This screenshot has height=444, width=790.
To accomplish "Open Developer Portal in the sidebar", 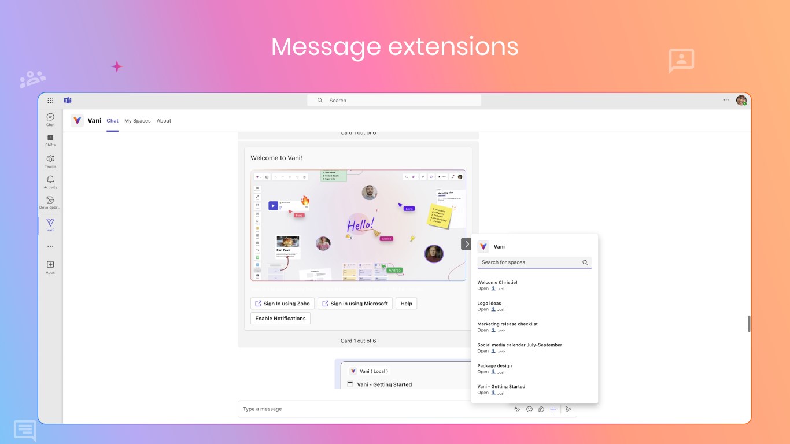I will pos(50,203).
